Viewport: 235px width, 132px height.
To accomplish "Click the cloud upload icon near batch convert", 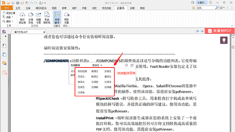I will click(x=197, y=31).
